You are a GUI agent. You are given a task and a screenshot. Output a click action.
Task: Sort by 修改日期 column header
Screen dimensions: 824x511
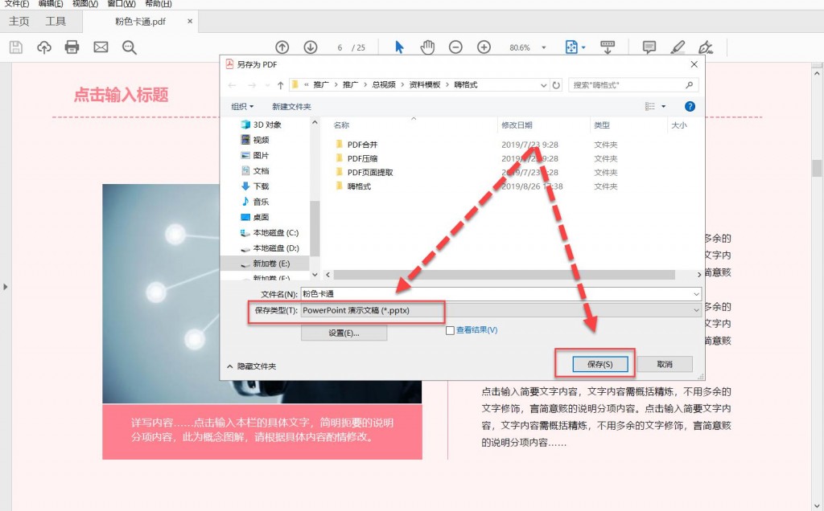517,125
